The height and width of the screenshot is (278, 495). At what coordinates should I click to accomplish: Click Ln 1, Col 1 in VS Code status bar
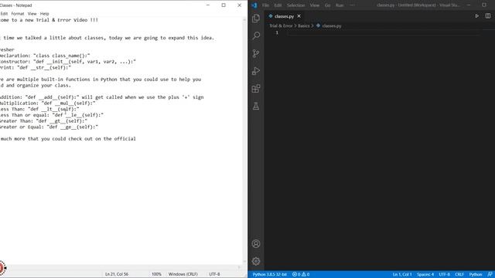pyautogui.click(x=402, y=274)
